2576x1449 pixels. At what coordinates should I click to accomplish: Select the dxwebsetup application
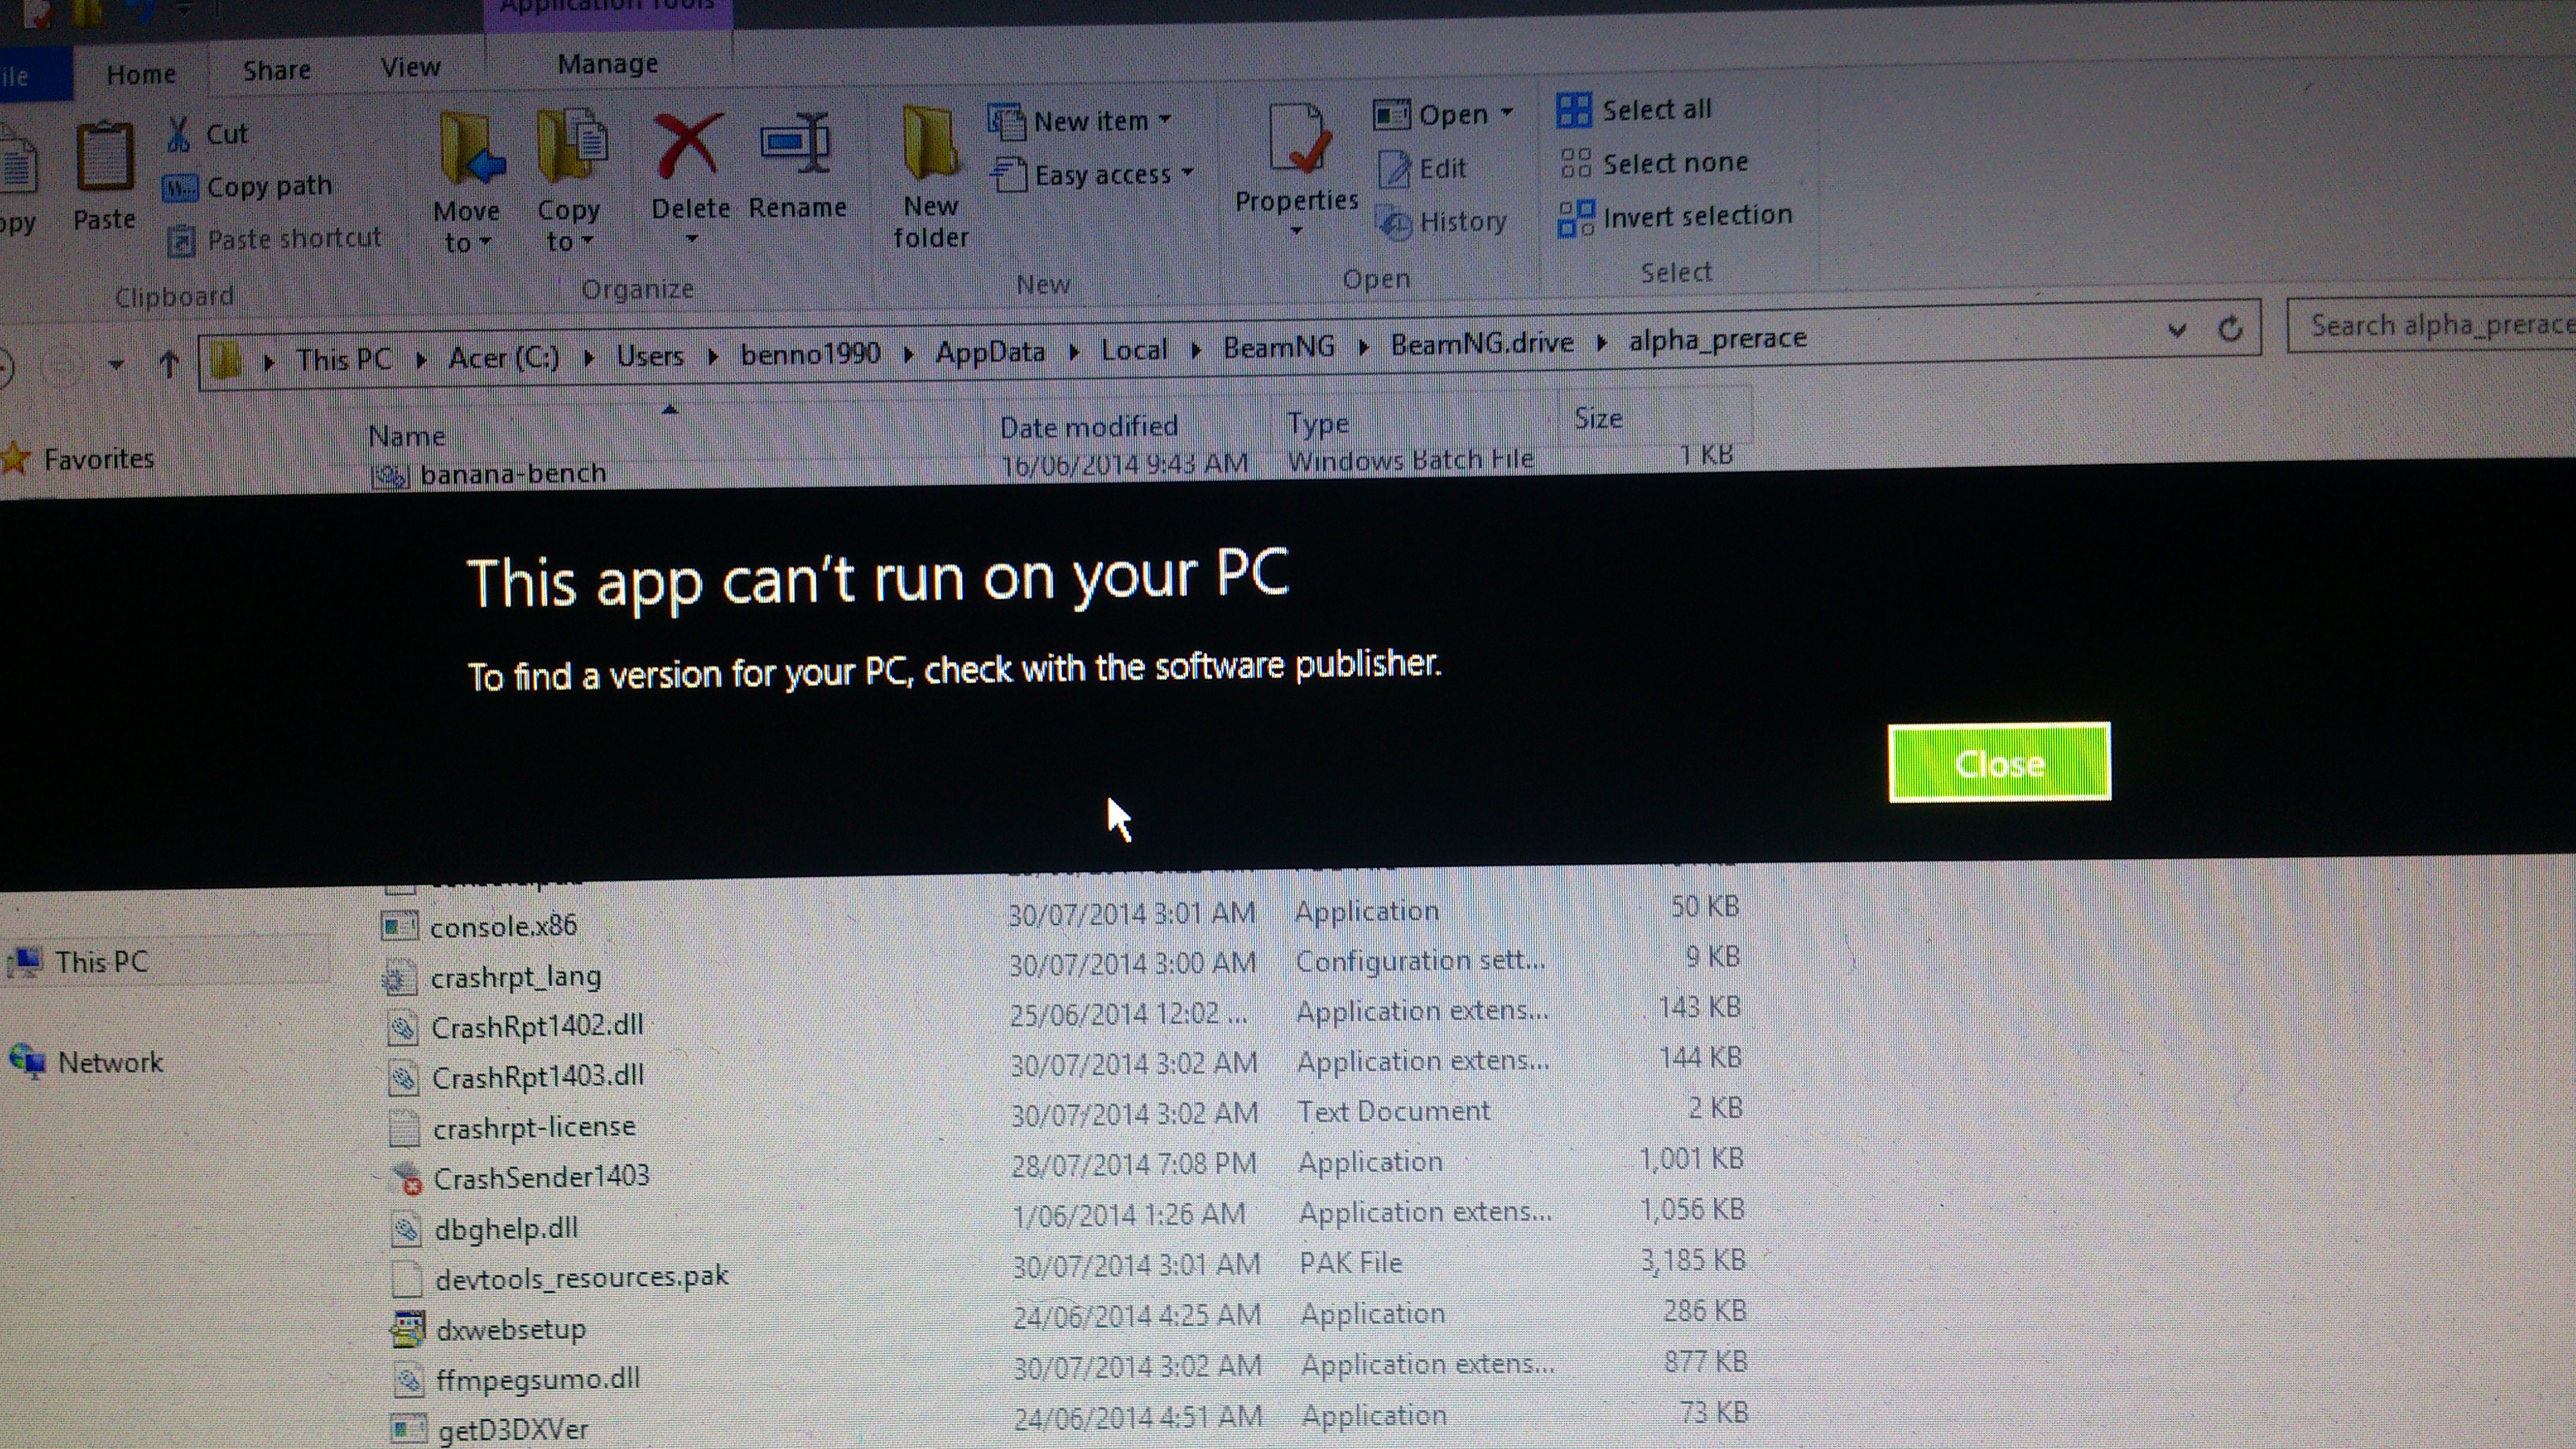pos(511,1329)
